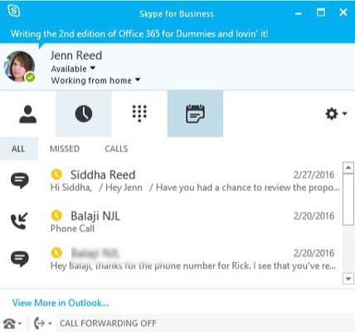Viewport: 355px width, 332px height.
Task: Minimize the Skype for Business window
Action: coord(299,13)
